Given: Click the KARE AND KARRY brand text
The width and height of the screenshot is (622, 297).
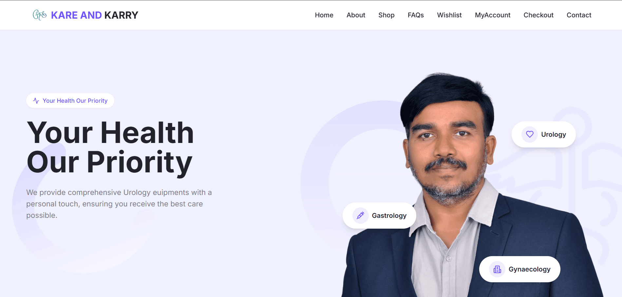Looking at the screenshot, I should tap(95, 15).
